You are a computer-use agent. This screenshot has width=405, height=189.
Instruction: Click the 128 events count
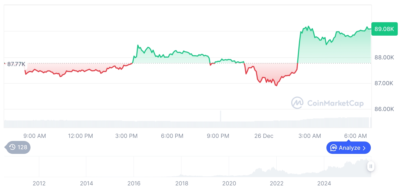click(x=22, y=147)
